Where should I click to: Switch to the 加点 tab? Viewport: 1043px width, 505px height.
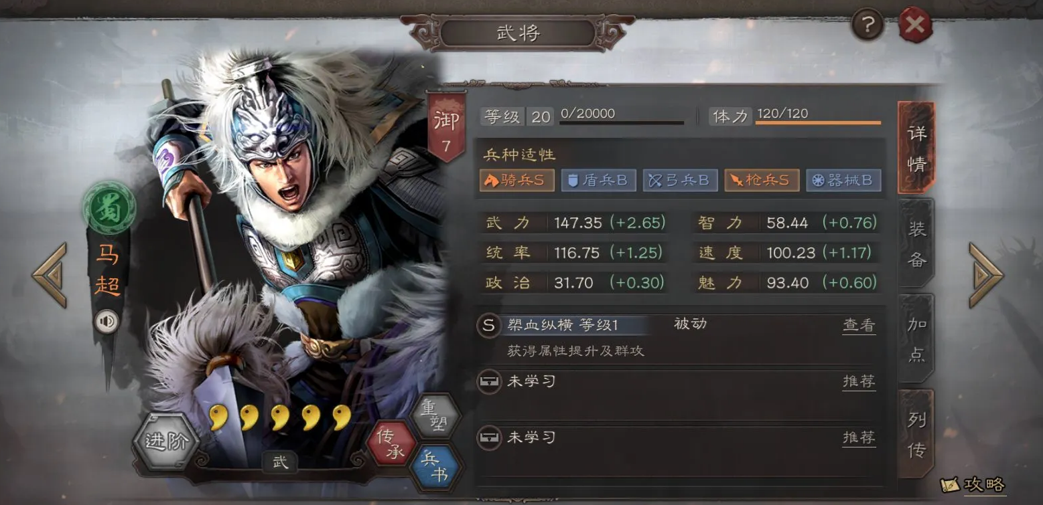tap(916, 339)
